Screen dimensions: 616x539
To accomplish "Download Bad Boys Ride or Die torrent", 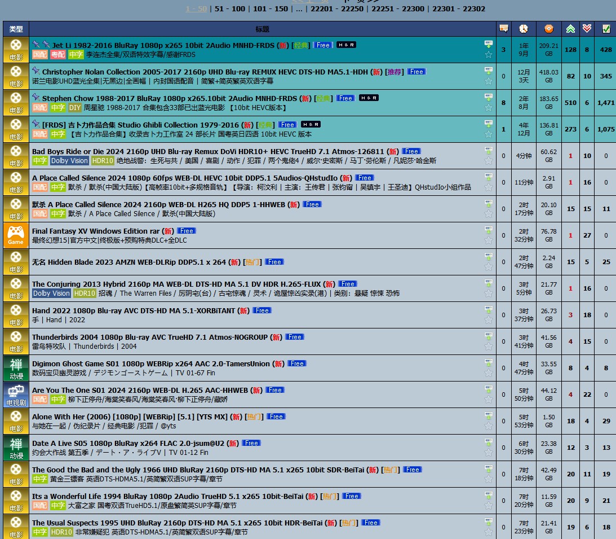I will click(488, 150).
